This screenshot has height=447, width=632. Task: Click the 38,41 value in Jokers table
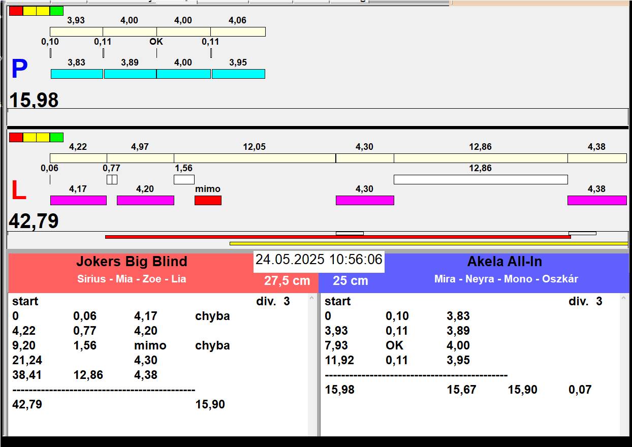pos(27,375)
